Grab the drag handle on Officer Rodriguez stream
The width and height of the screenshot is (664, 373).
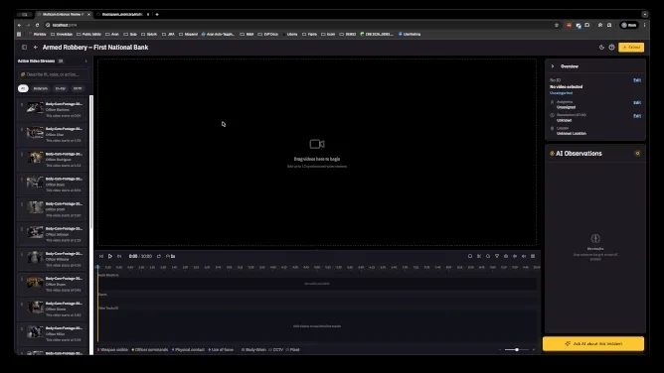(x=22, y=155)
